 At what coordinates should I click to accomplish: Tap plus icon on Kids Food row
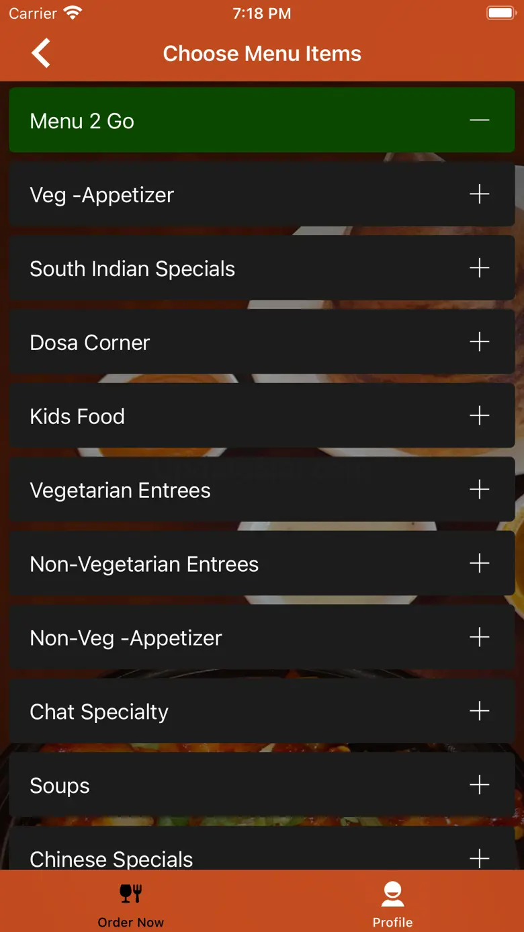click(479, 416)
